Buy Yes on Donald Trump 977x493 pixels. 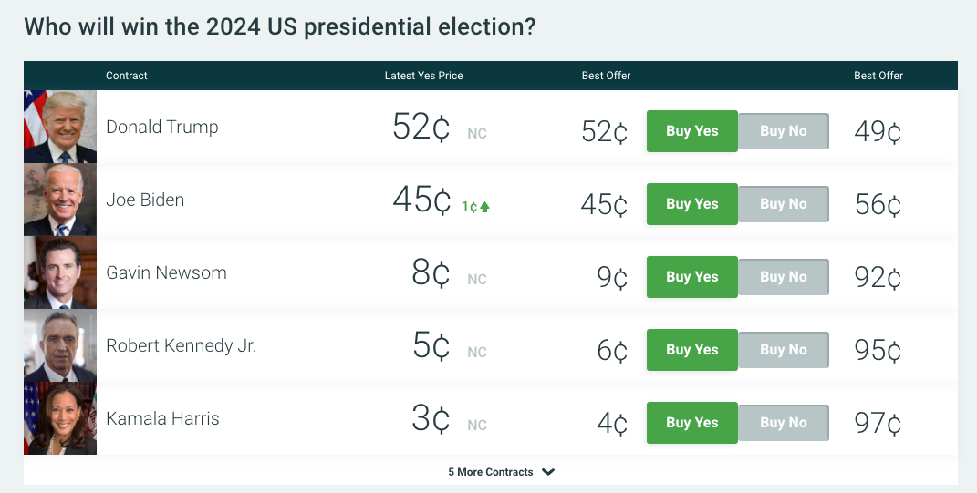(x=691, y=131)
